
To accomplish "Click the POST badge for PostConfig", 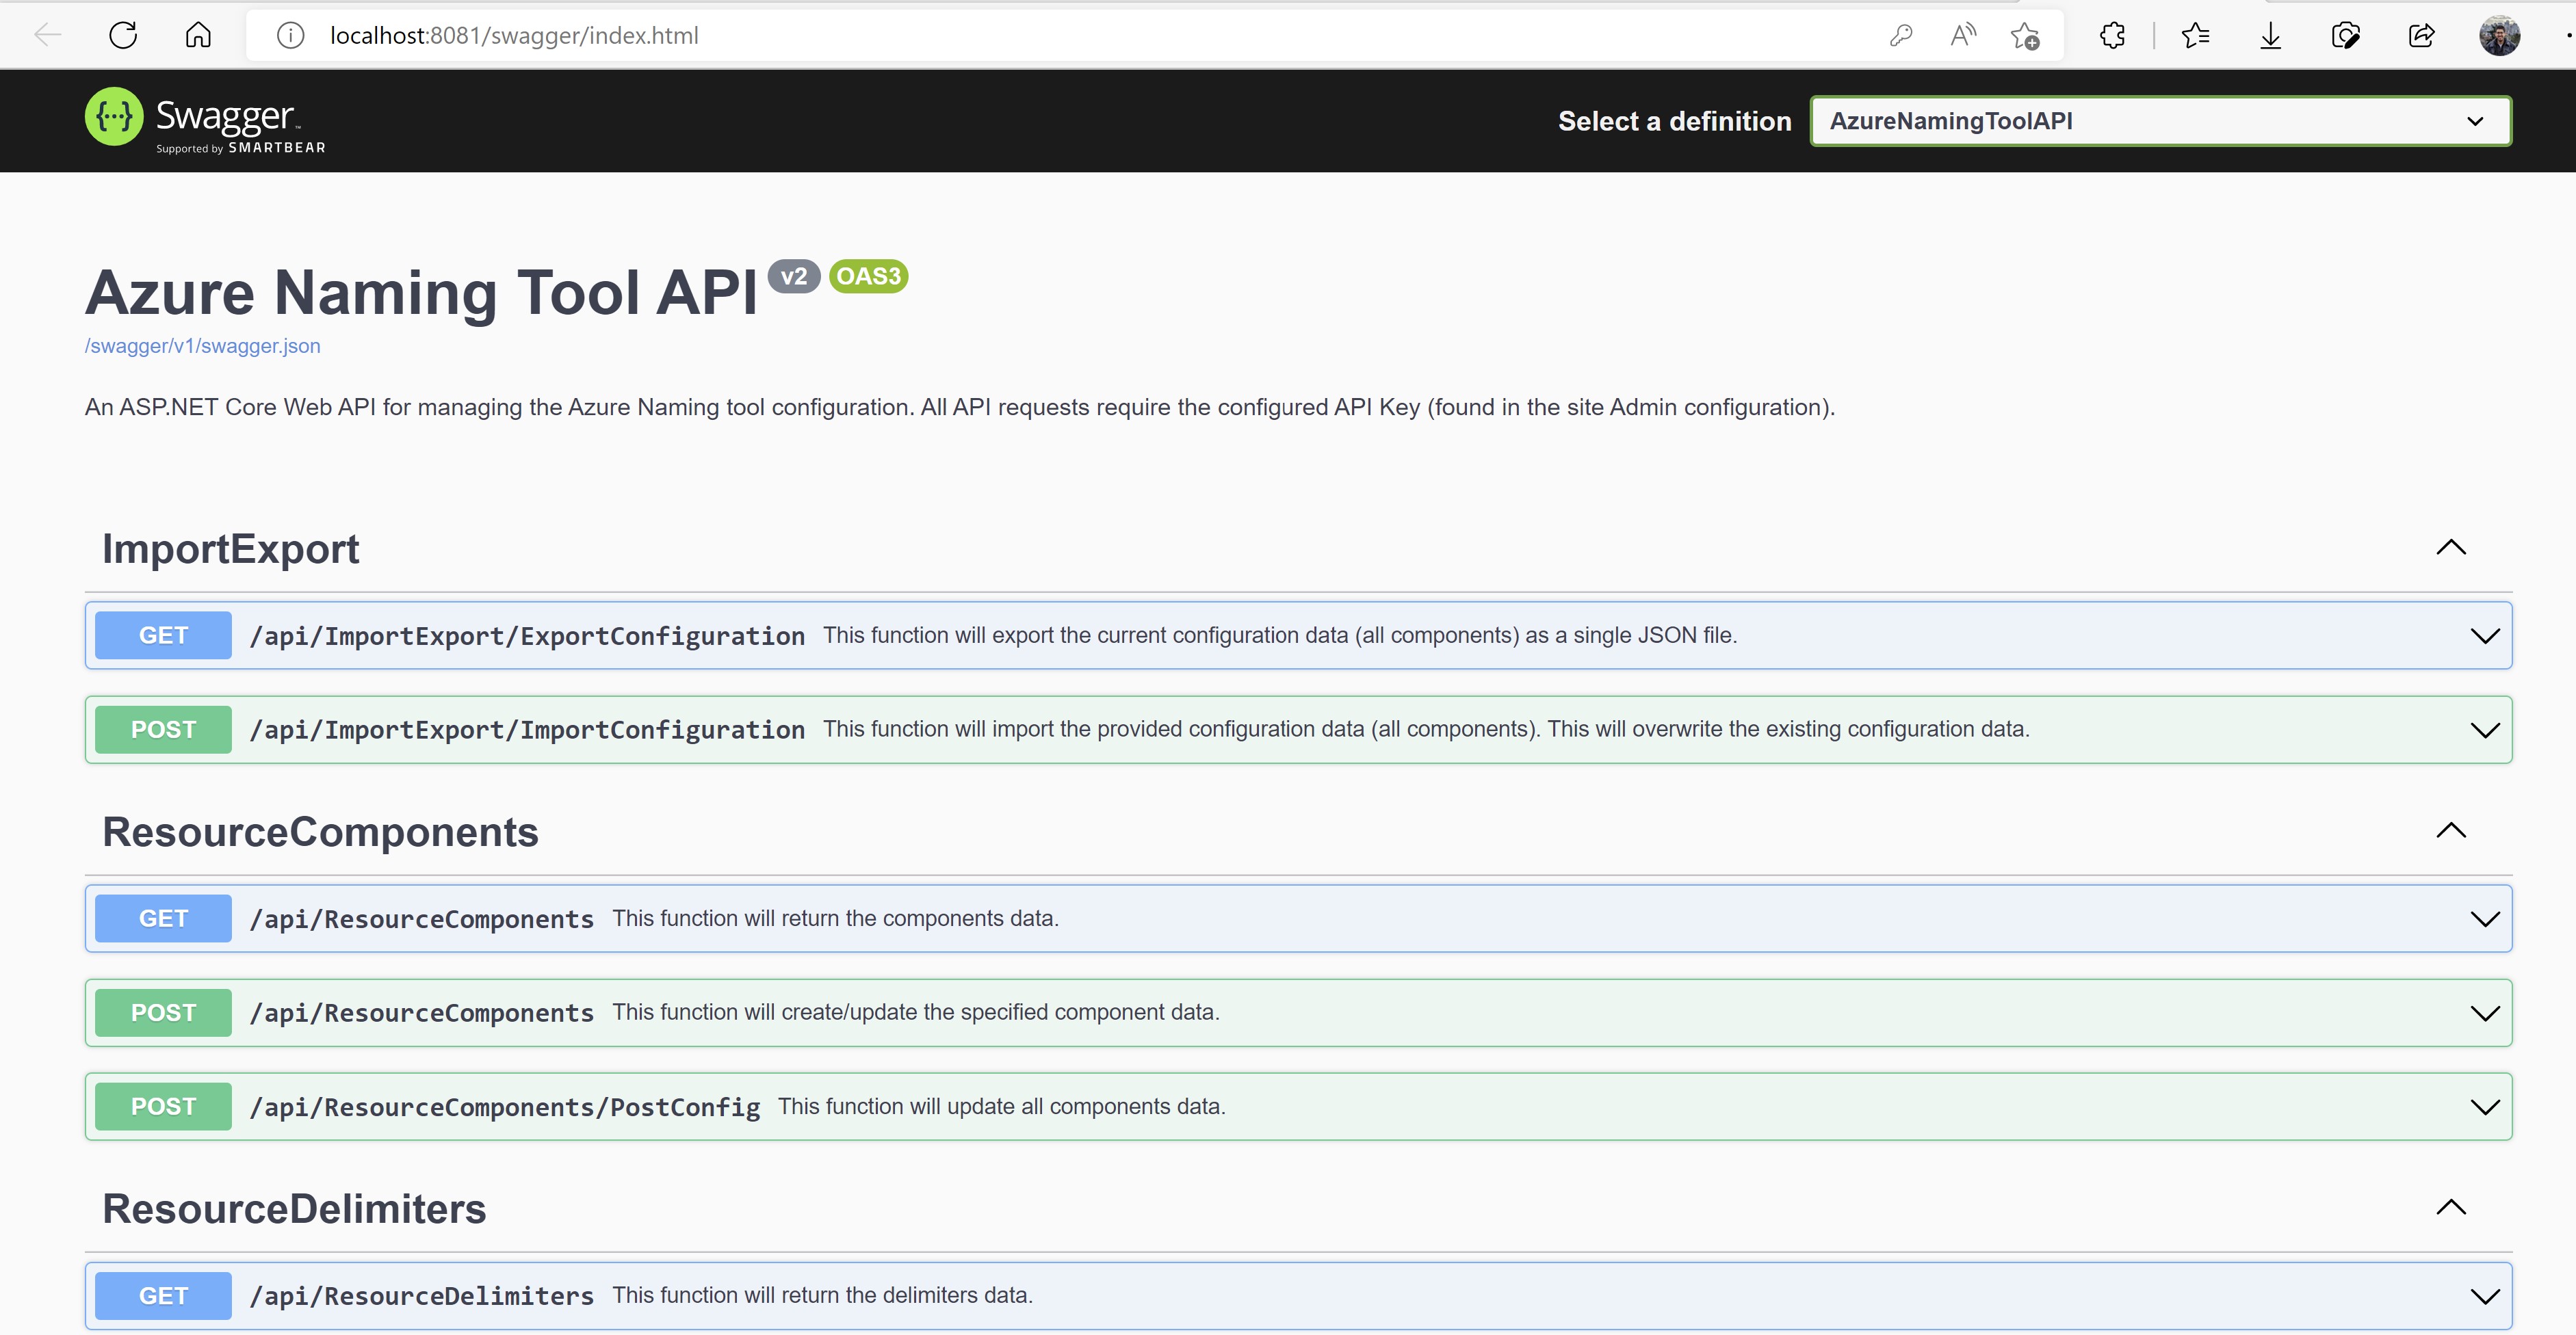I will pos(163,1106).
